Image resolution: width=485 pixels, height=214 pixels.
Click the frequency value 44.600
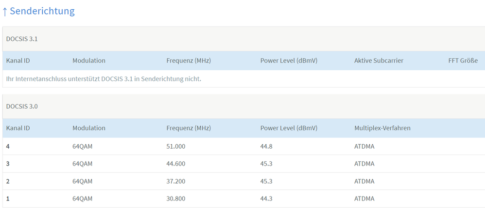pos(176,164)
